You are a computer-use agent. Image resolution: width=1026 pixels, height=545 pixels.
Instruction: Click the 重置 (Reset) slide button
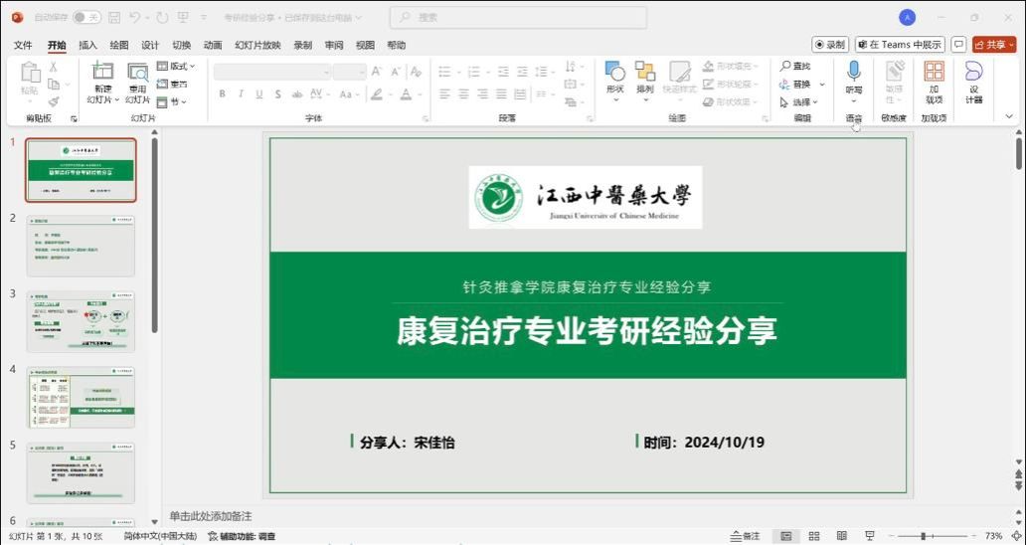tap(172, 84)
